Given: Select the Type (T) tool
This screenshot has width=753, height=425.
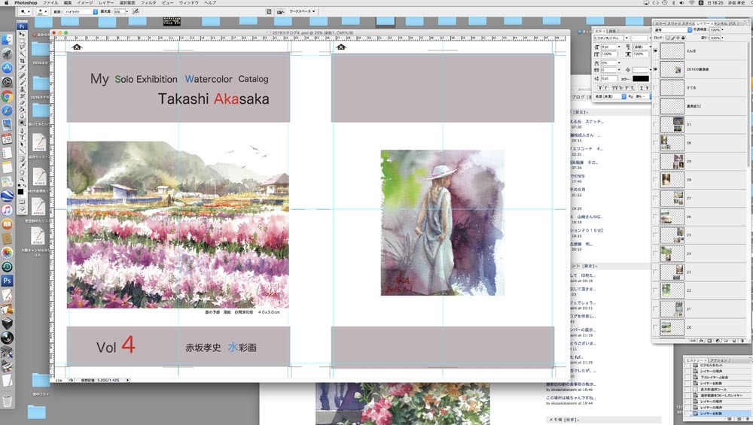Looking at the screenshot, I should tap(22, 137).
